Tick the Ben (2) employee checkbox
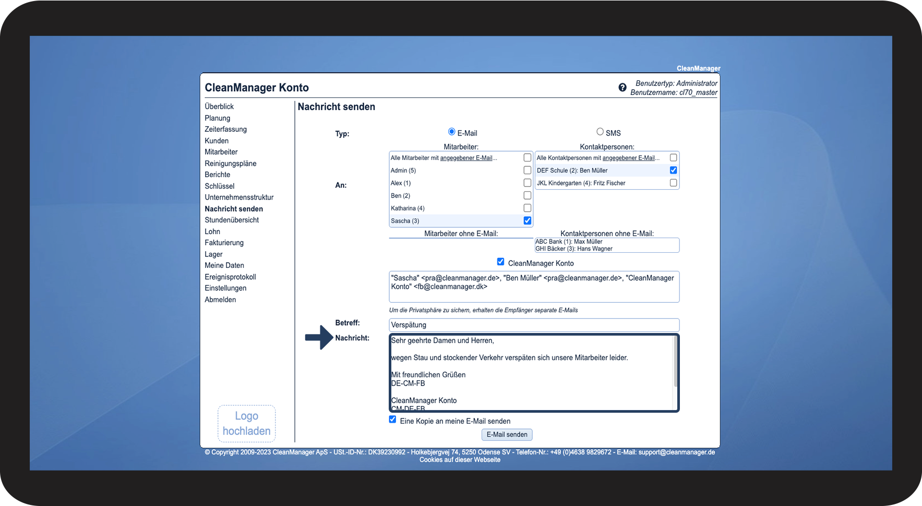 tap(528, 195)
